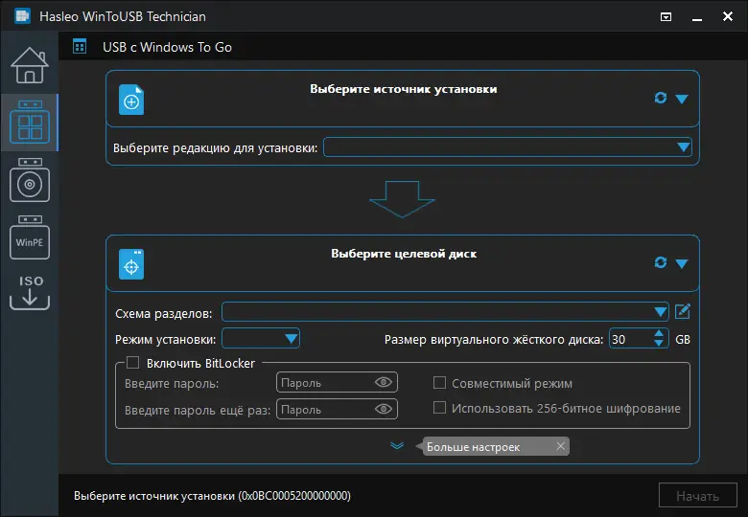Image resolution: width=748 pixels, height=517 pixels.
Task: Show password in first password field
Action: coord(385,383)
